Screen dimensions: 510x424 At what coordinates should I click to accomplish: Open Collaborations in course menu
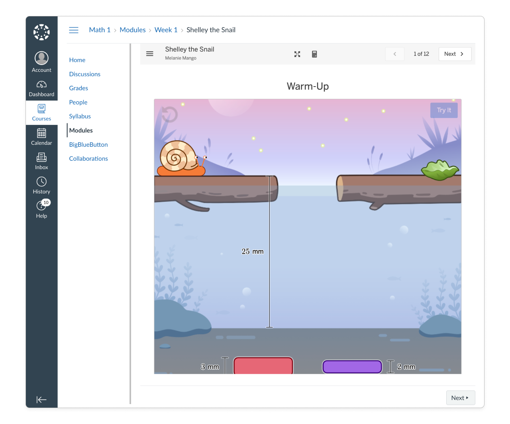(x=88, y=158)
